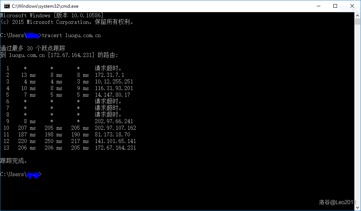Click IP 202.97.66.241 in hop 9
361x211 pixels.
pyautogui.click(x=114, y=121)
